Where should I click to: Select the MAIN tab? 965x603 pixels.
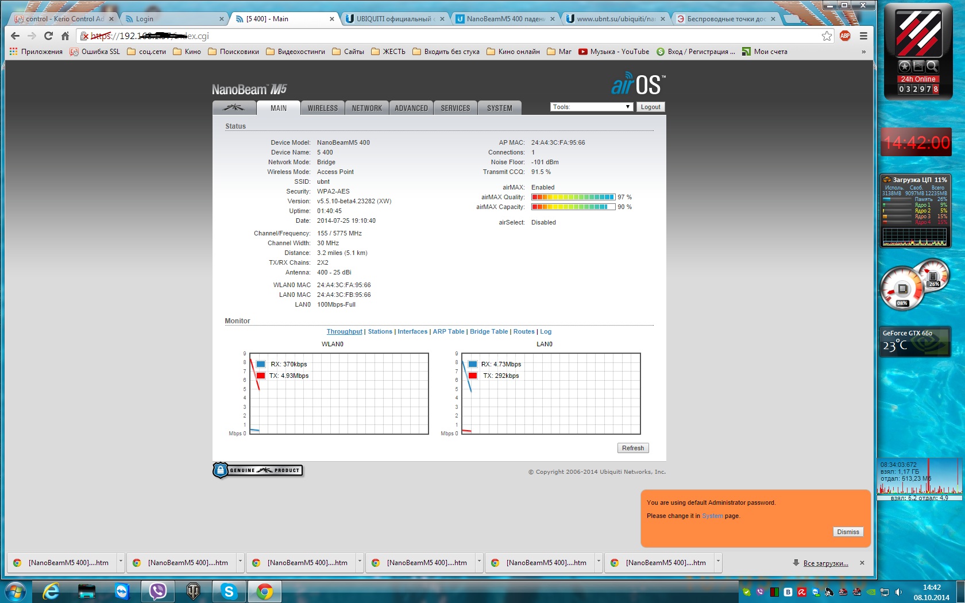[279, 108]
